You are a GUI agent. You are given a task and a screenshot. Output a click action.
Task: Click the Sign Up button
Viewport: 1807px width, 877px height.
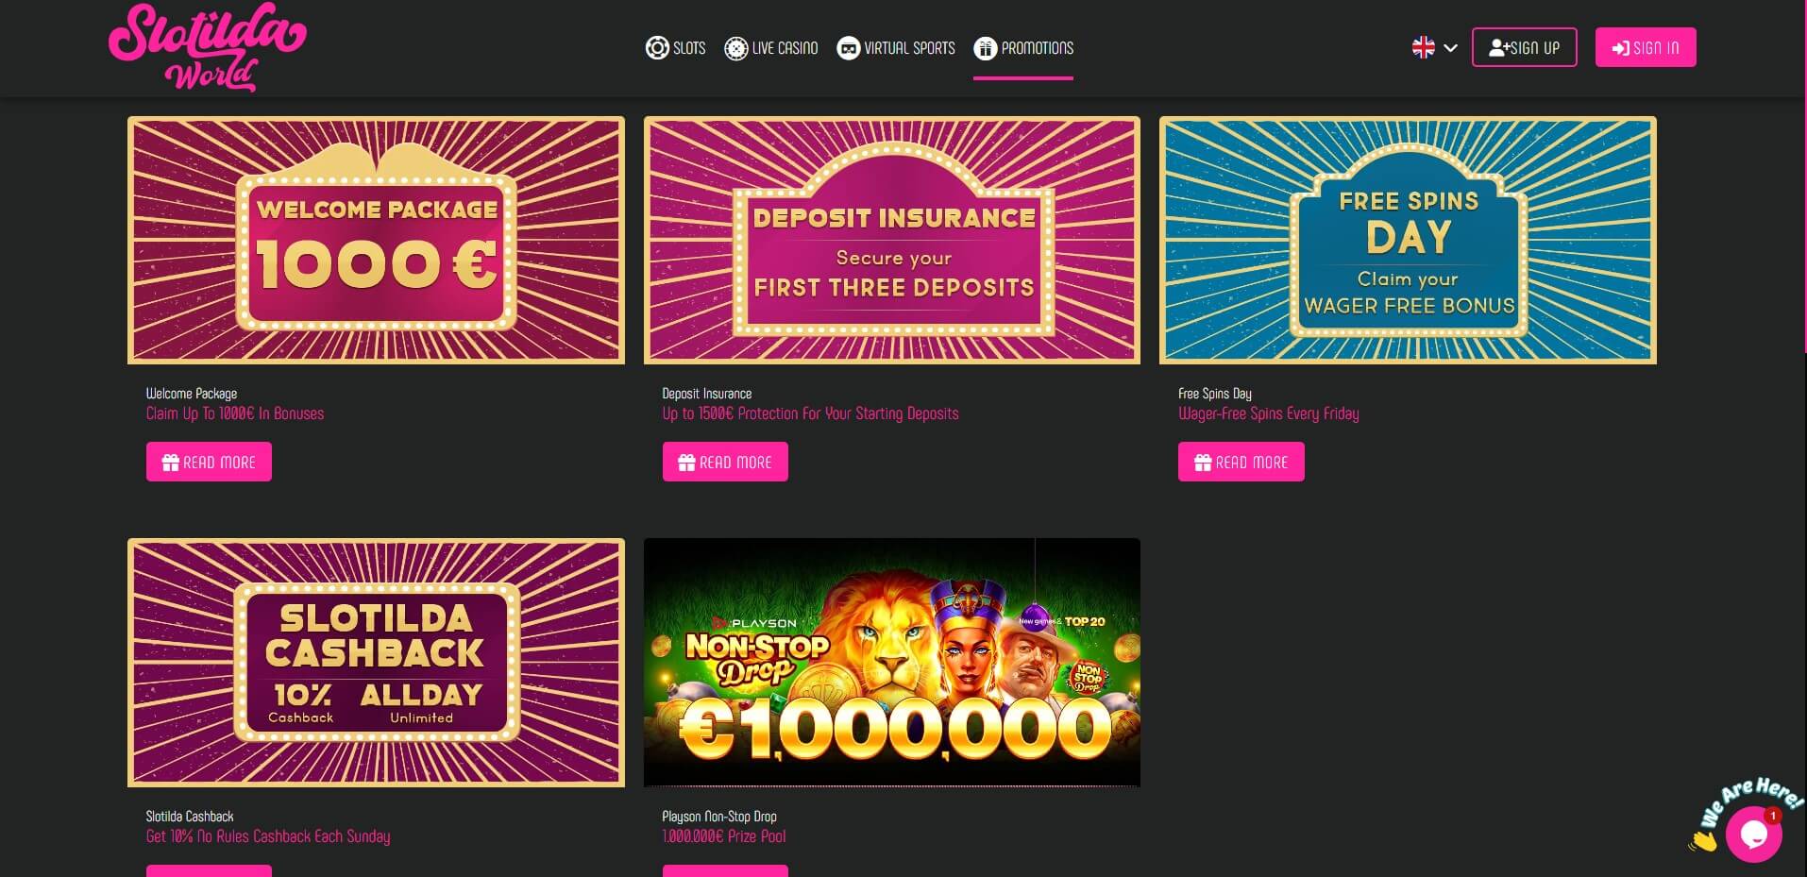point(1524,47)
